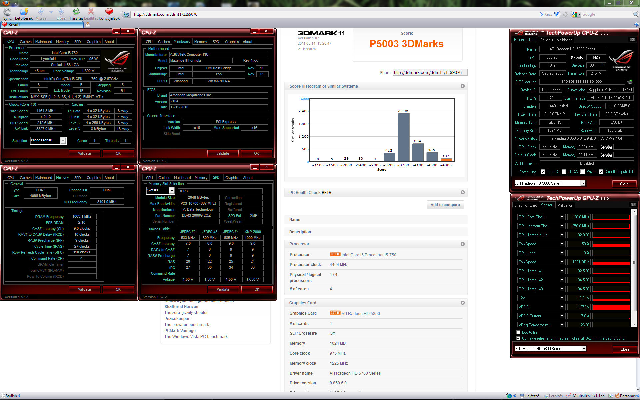640x400 pixels.
Task: Open Könyvjelzők heart bookmarks icon
Action: (x=109, y=12)
